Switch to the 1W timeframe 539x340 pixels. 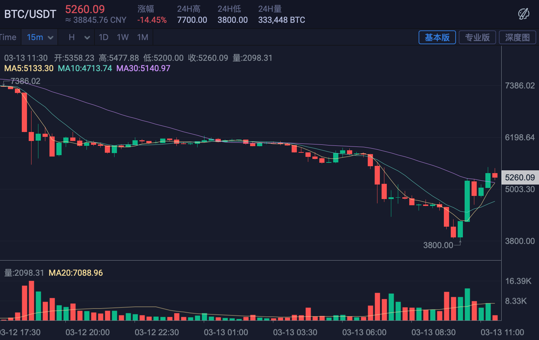pyautogui.click(x=122, y=37)
